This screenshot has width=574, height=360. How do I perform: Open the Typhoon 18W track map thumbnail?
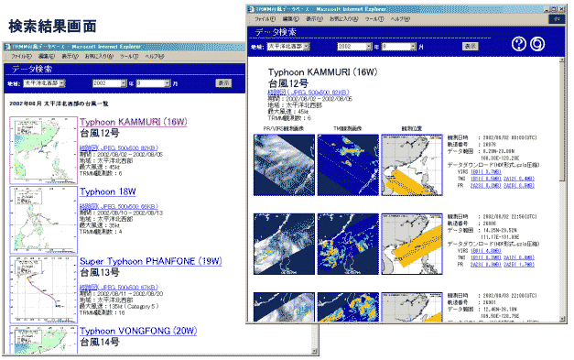[44, 220]
